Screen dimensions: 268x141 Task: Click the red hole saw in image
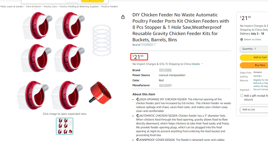[x=100, y=92]
